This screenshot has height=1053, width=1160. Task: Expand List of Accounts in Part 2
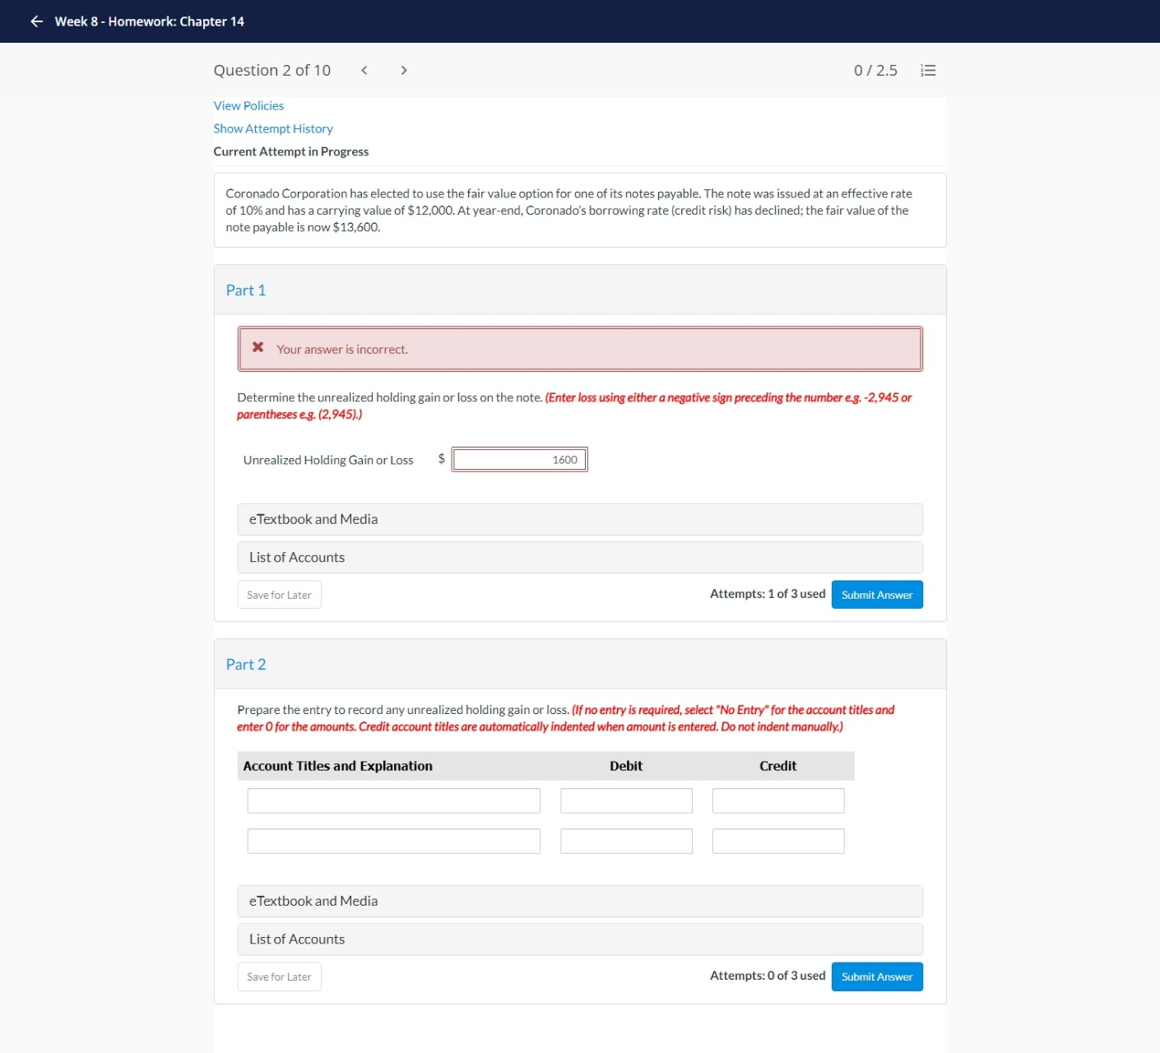(x=580, y=939)
